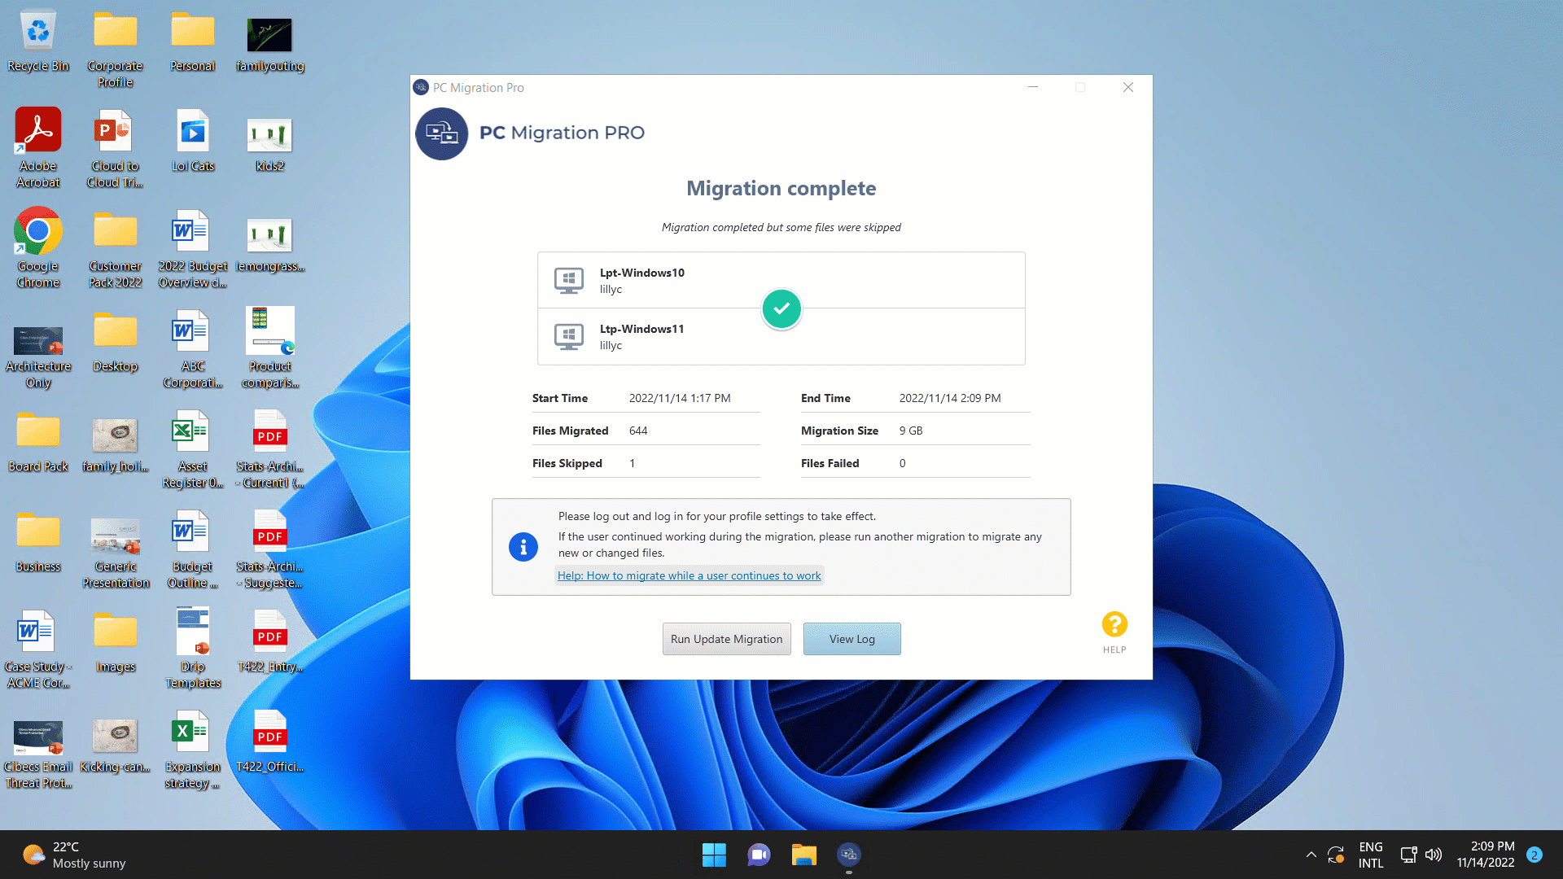Screen dimensions: 1563x879
Task: Open the Windows Start menu
Action: [x=714, y=855]
